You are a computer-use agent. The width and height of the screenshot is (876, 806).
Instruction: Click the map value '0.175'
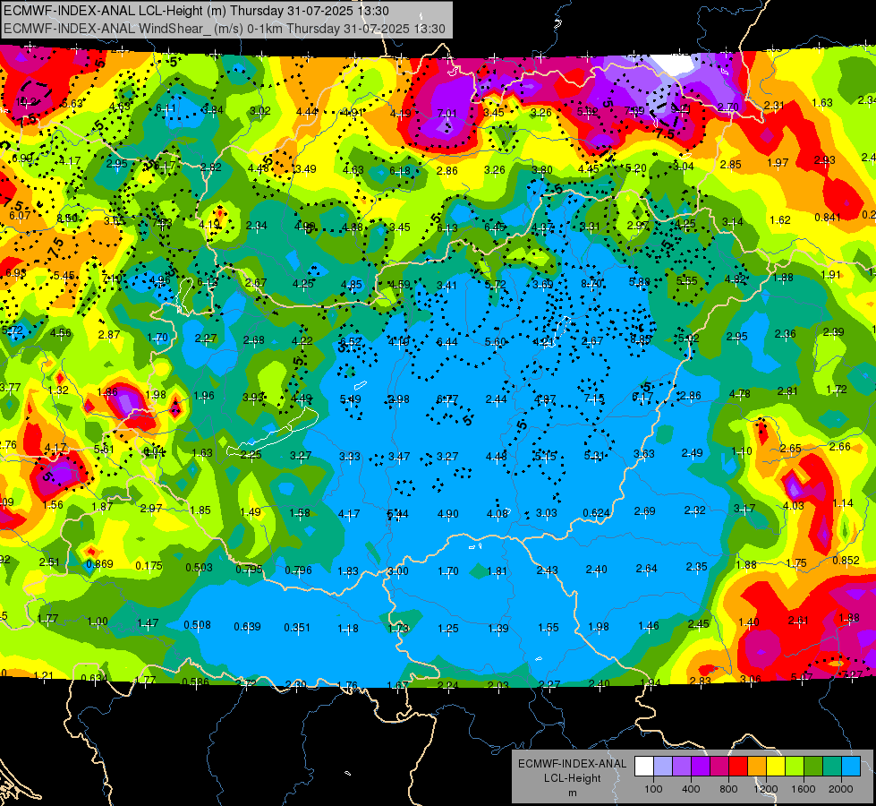[x=149, y=566]
